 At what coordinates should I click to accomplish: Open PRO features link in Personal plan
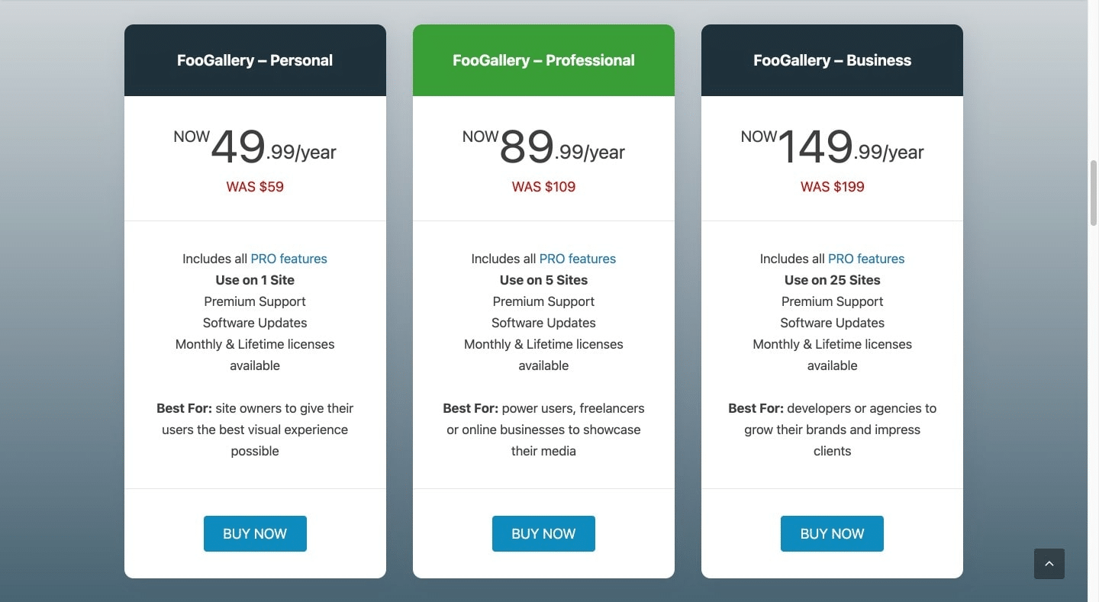[x=288, y=259]
